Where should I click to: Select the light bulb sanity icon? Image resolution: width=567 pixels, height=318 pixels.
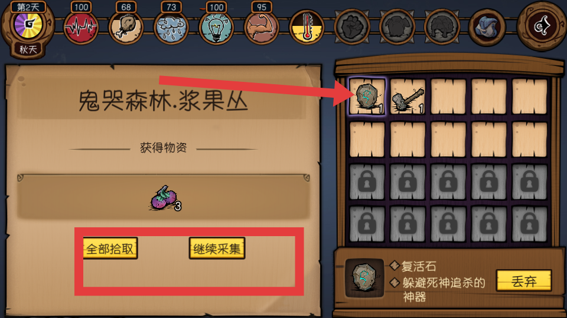point(216,28)
